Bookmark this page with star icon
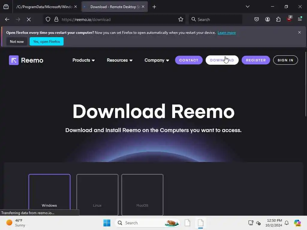 181,19
